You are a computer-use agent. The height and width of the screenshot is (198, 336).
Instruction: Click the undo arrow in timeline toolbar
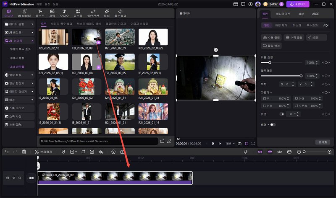coord(6,152)
